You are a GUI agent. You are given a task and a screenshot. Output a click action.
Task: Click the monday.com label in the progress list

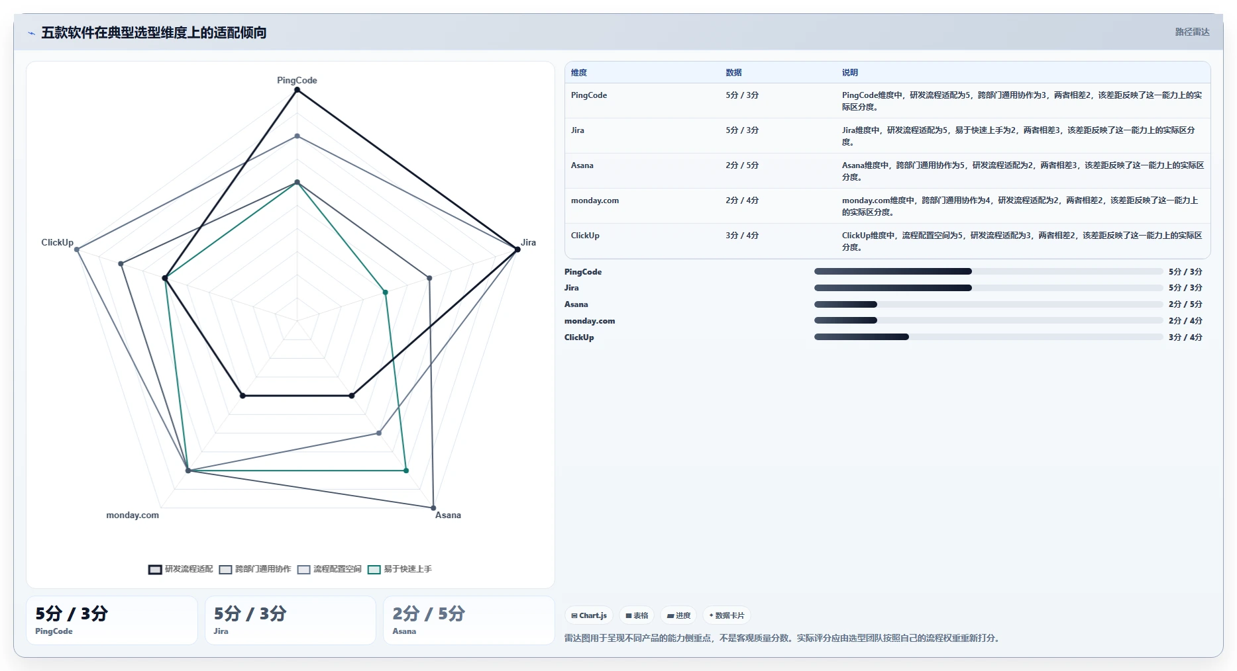point(590,321)
